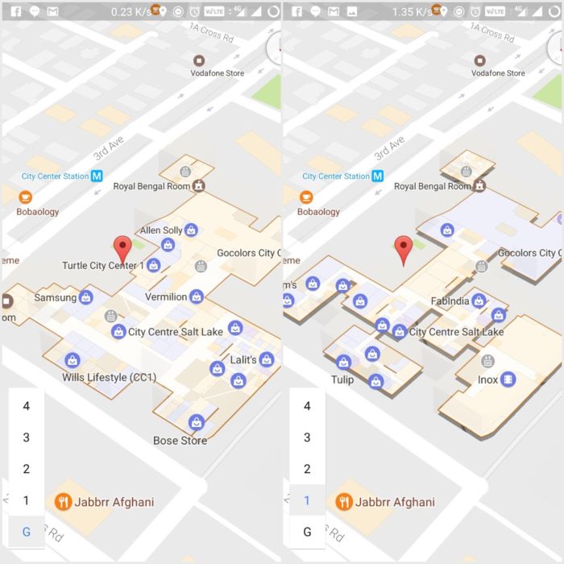The image size is (564, 564).
Task: Select floor 2 in left map's level picker
Action: coord(27,469)
